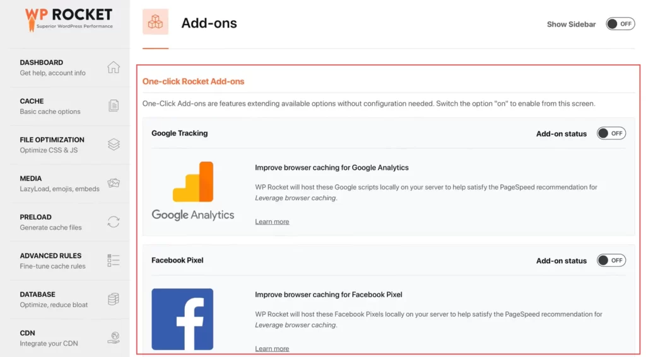Select the Advanced Rules menu entry
The height and width of the screenshot is (357, 646).
[x=52, y=260]
